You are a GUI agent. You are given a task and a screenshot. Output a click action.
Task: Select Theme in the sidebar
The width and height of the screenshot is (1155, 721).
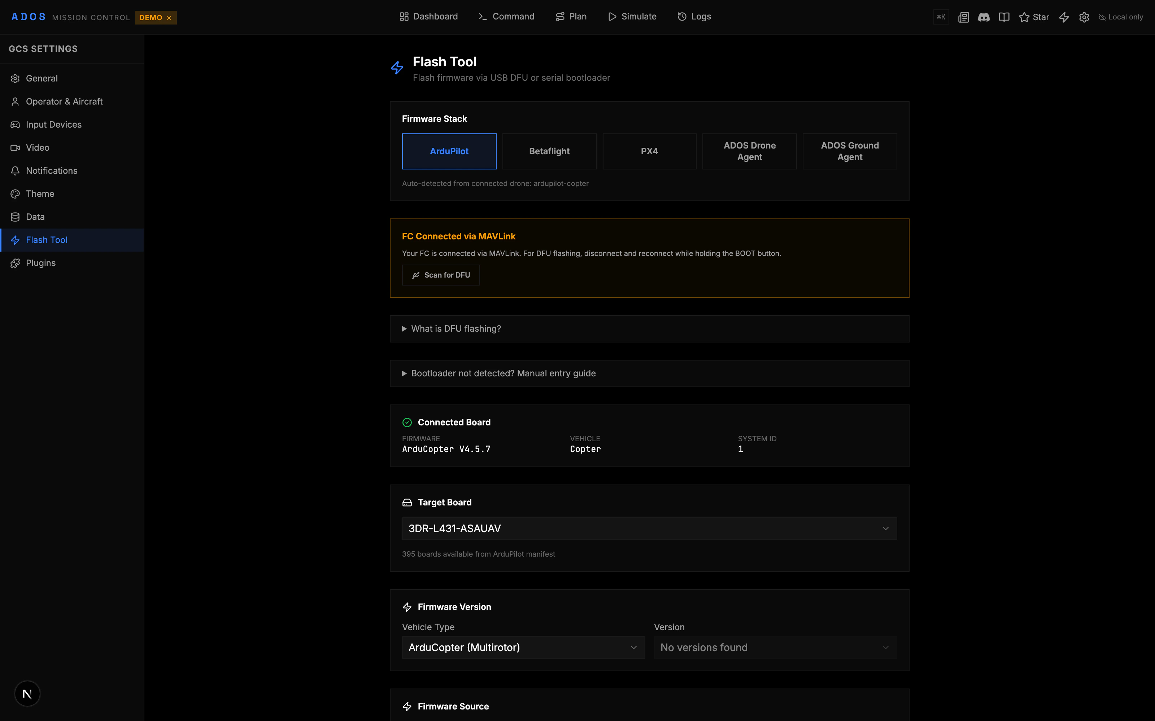tap(72, 194)
